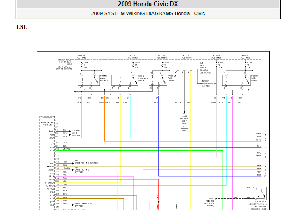
Task: Click the Ignition Coil Relay symbol
Action: coord(158,80)
